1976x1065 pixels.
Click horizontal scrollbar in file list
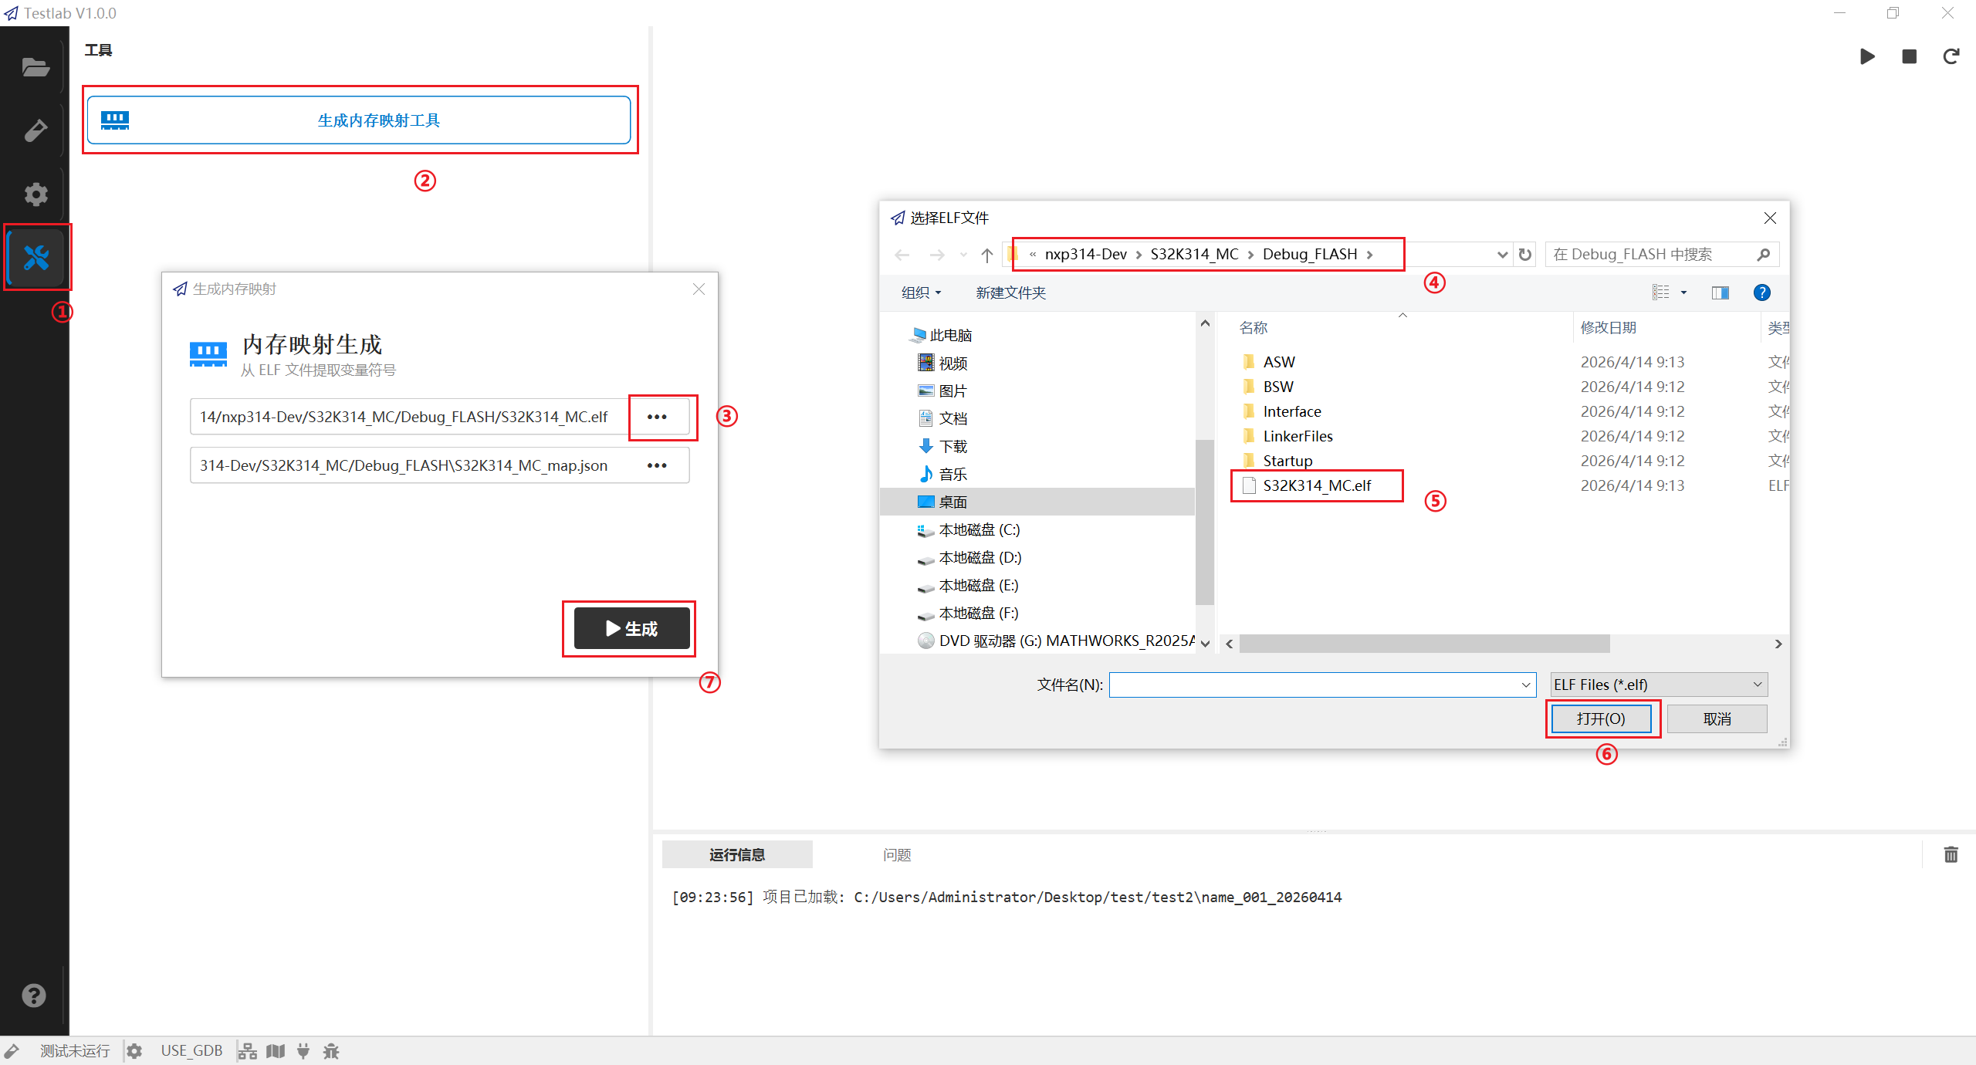(x=1424, y=644)
